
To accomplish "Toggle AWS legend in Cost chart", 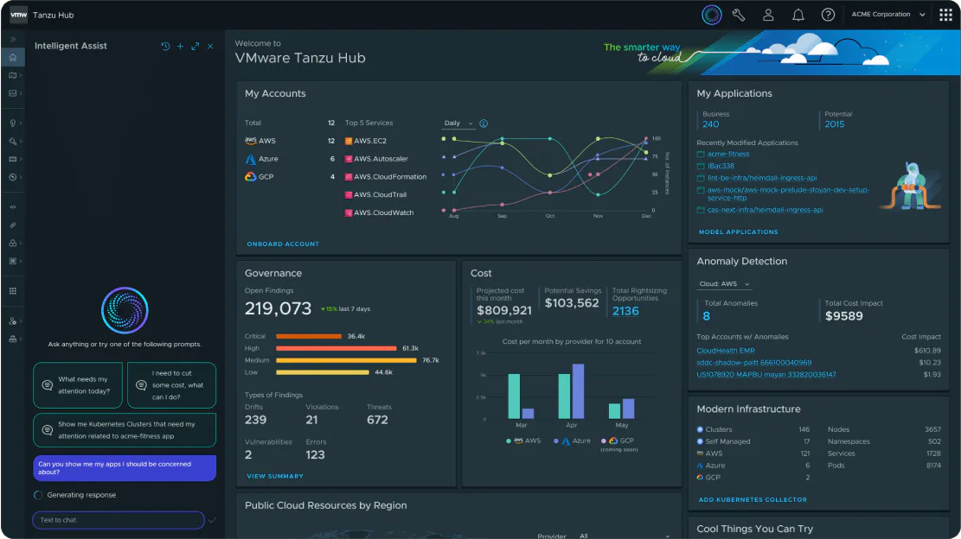I will click(x=523, y=441).
